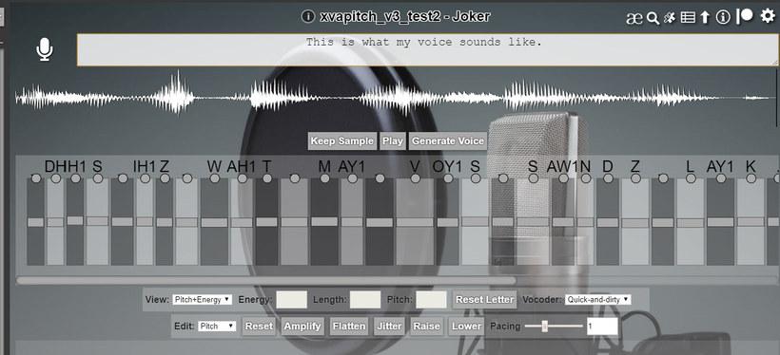Click the pitch slider handle under T

pos(267,222)
